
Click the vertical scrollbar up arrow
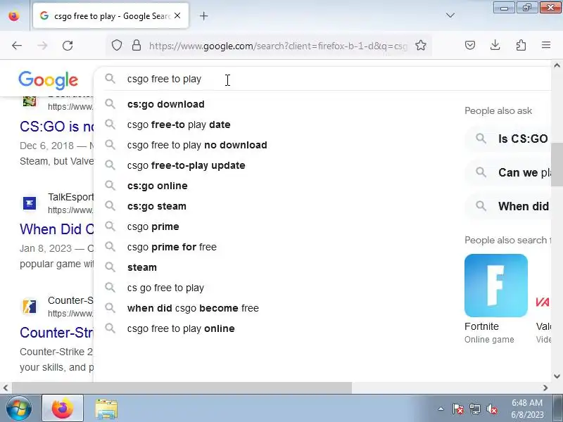tap(557, 65)
